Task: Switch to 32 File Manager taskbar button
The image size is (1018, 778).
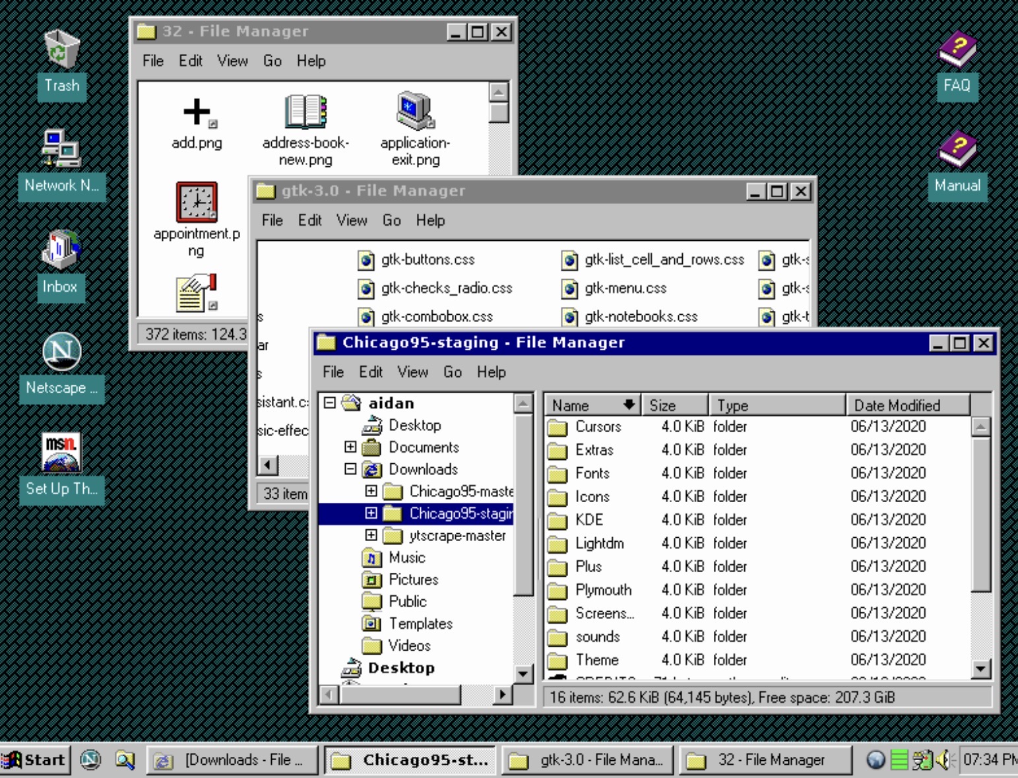Action: coord(765,760)
